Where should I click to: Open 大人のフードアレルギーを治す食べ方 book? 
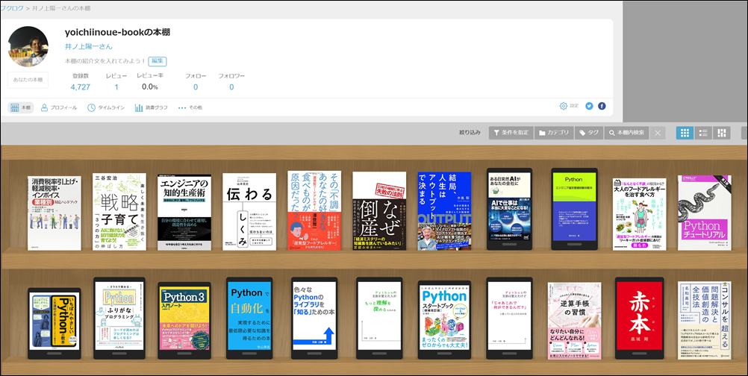(x=639, y=214)
